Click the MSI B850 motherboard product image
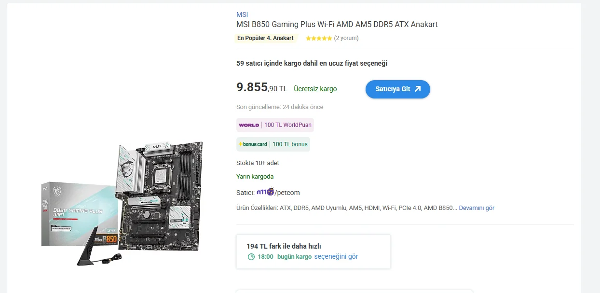Screen dimensions: 600x293 (123, 203)
